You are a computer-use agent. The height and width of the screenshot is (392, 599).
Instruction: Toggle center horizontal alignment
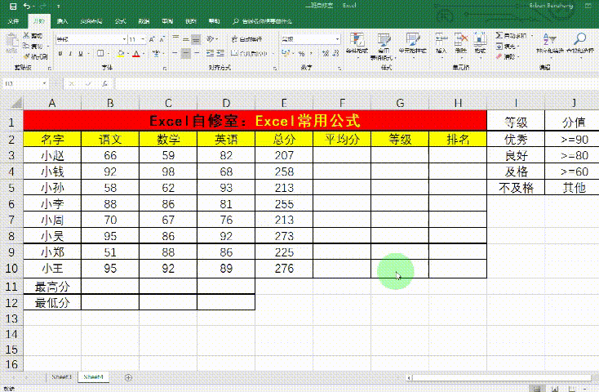click(186, 53)
